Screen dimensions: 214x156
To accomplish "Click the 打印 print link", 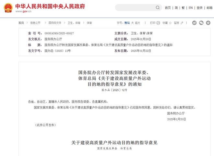I will point(153,23).
